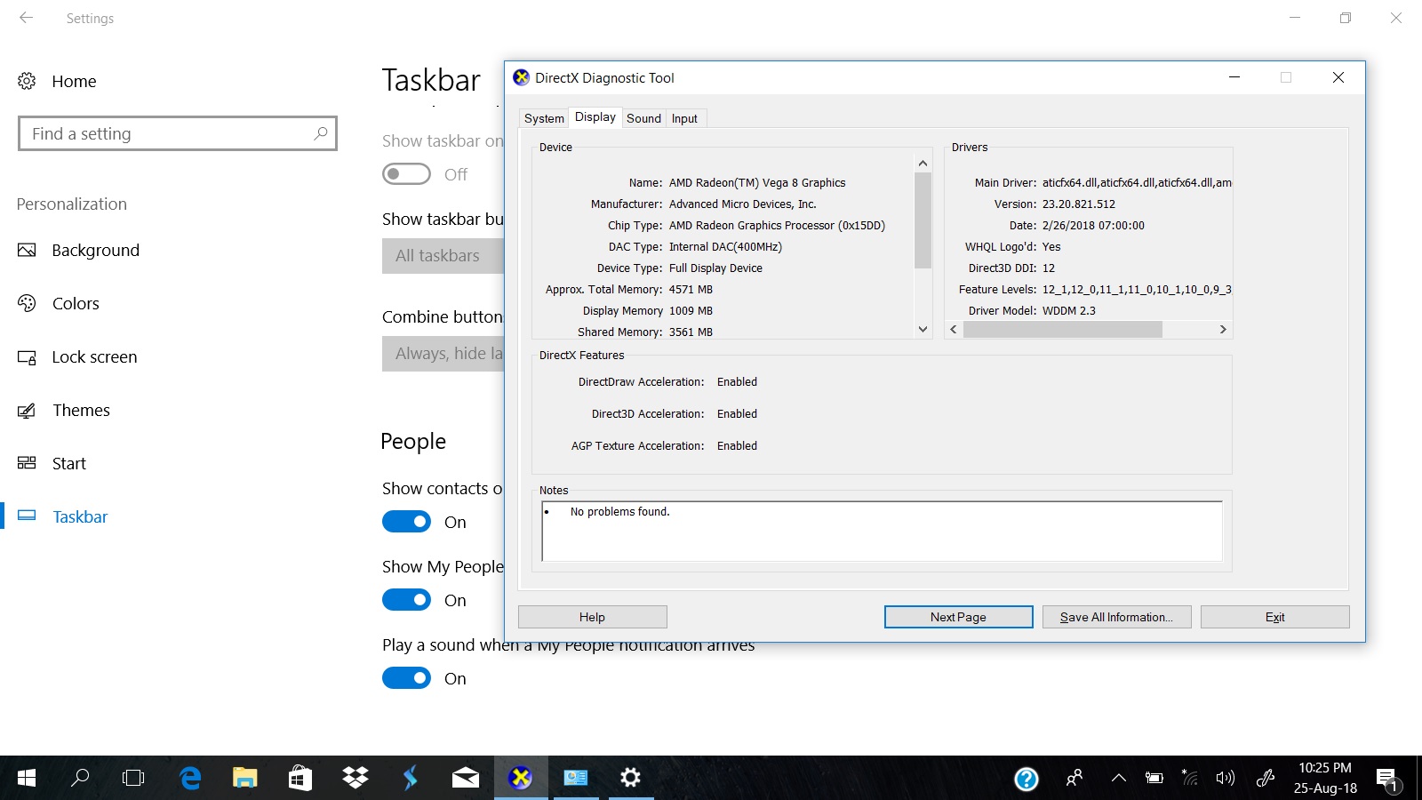Click Drivers panel scroll right arrow

tap(1223, 329)
